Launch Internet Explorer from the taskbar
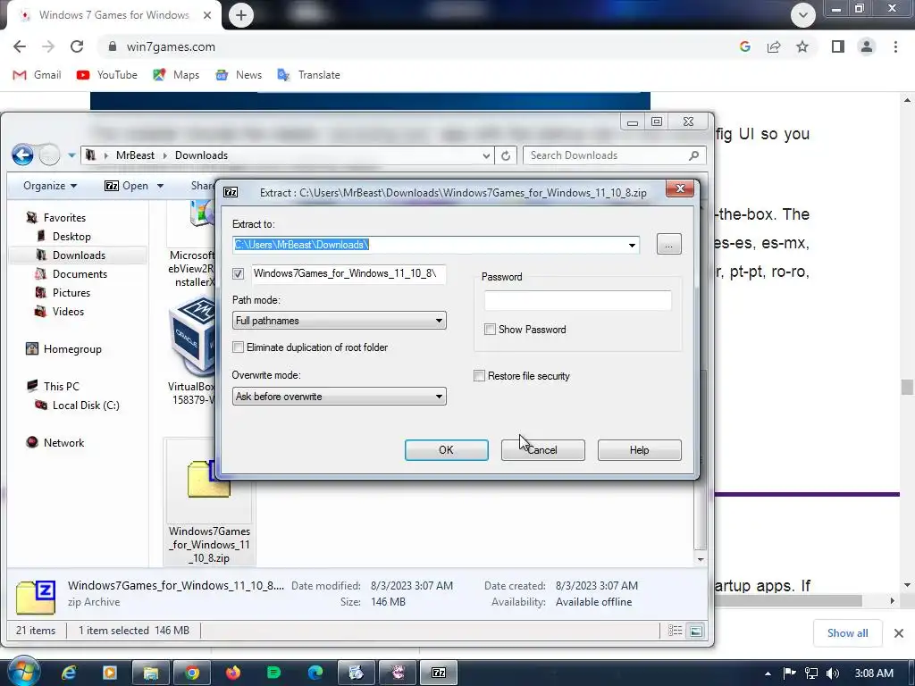Screen dimensions: 915x686 pyautogui.click(x=69, y=673)
